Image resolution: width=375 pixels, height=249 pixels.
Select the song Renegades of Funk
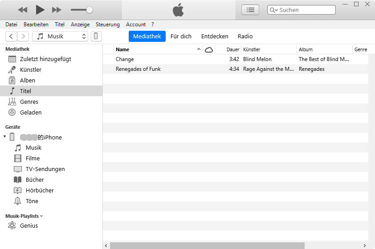(x=138, y=69)
